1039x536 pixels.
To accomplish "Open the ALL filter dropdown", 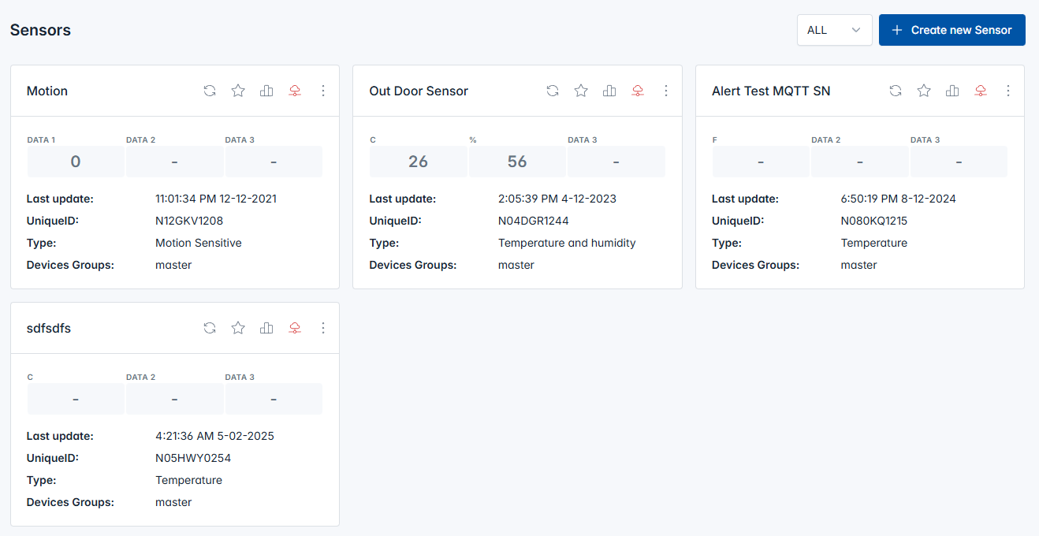I will click(834, 30).
